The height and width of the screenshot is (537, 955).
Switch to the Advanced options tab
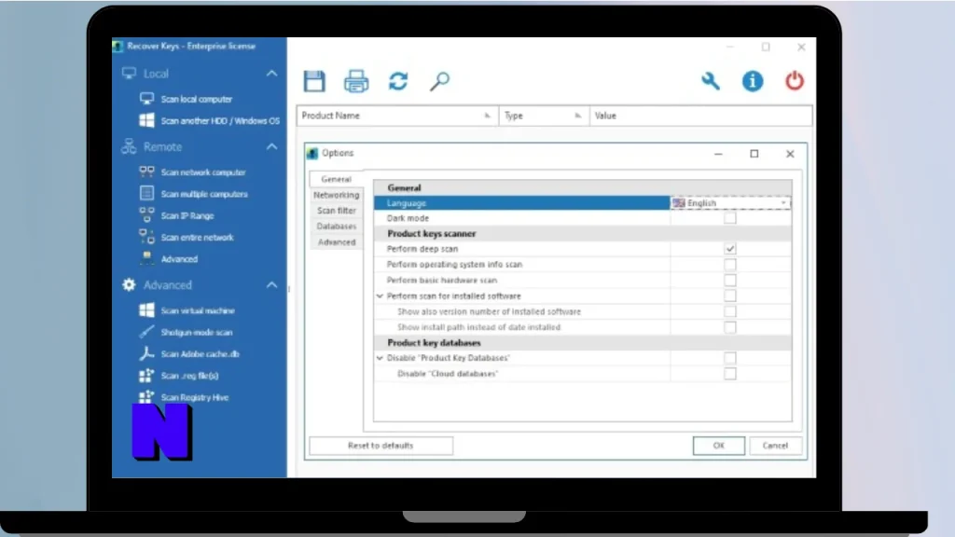click(336, 241)
